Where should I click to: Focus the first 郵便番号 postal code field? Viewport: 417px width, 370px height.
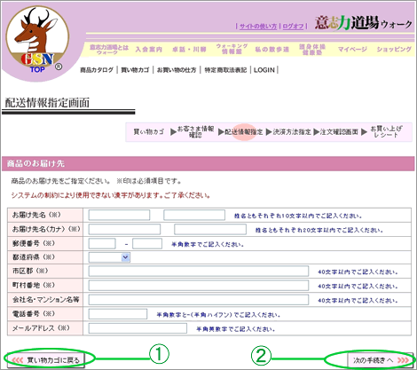[102, 244]
